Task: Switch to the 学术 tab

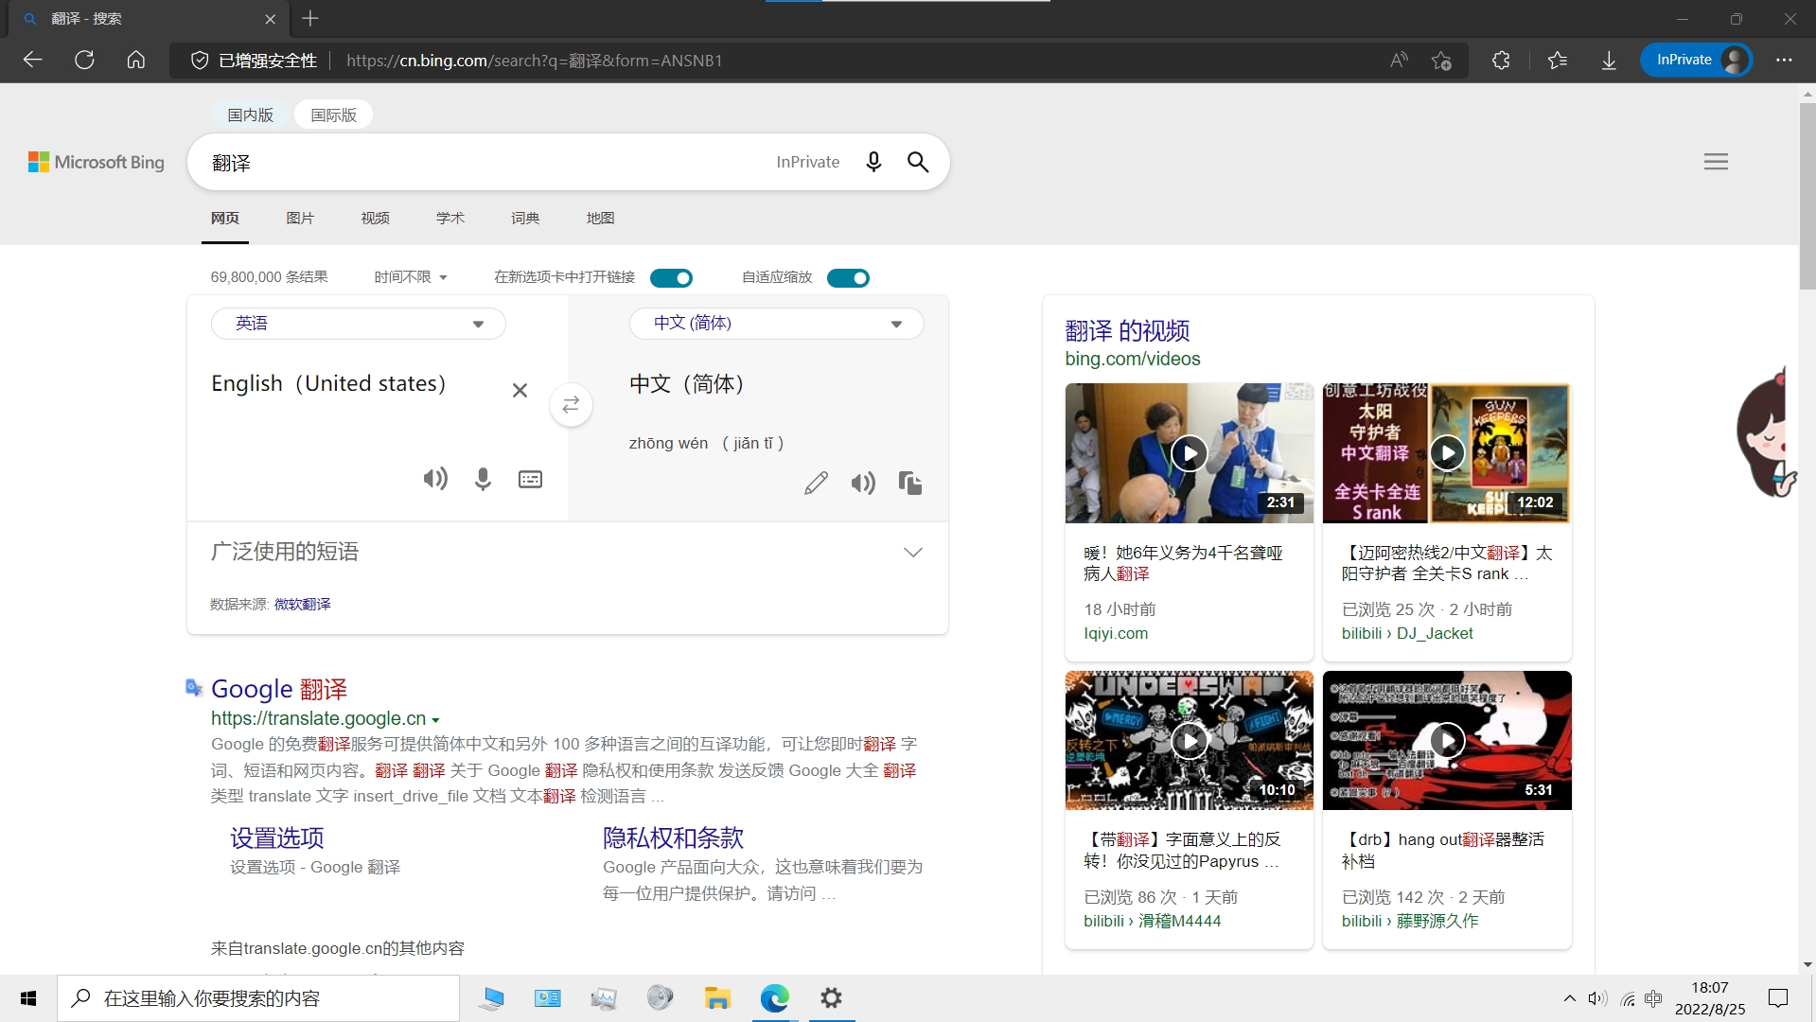Action: pos(450,218)
